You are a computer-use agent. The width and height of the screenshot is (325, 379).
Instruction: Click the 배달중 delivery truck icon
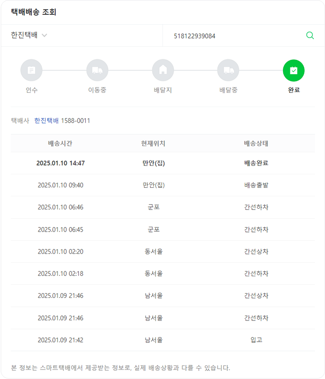(228, 70)
